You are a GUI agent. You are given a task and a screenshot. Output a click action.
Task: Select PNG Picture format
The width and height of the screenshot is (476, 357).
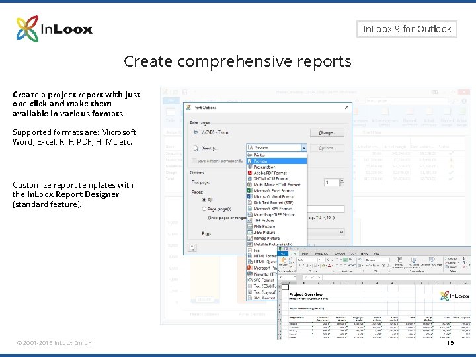point(276,227)
